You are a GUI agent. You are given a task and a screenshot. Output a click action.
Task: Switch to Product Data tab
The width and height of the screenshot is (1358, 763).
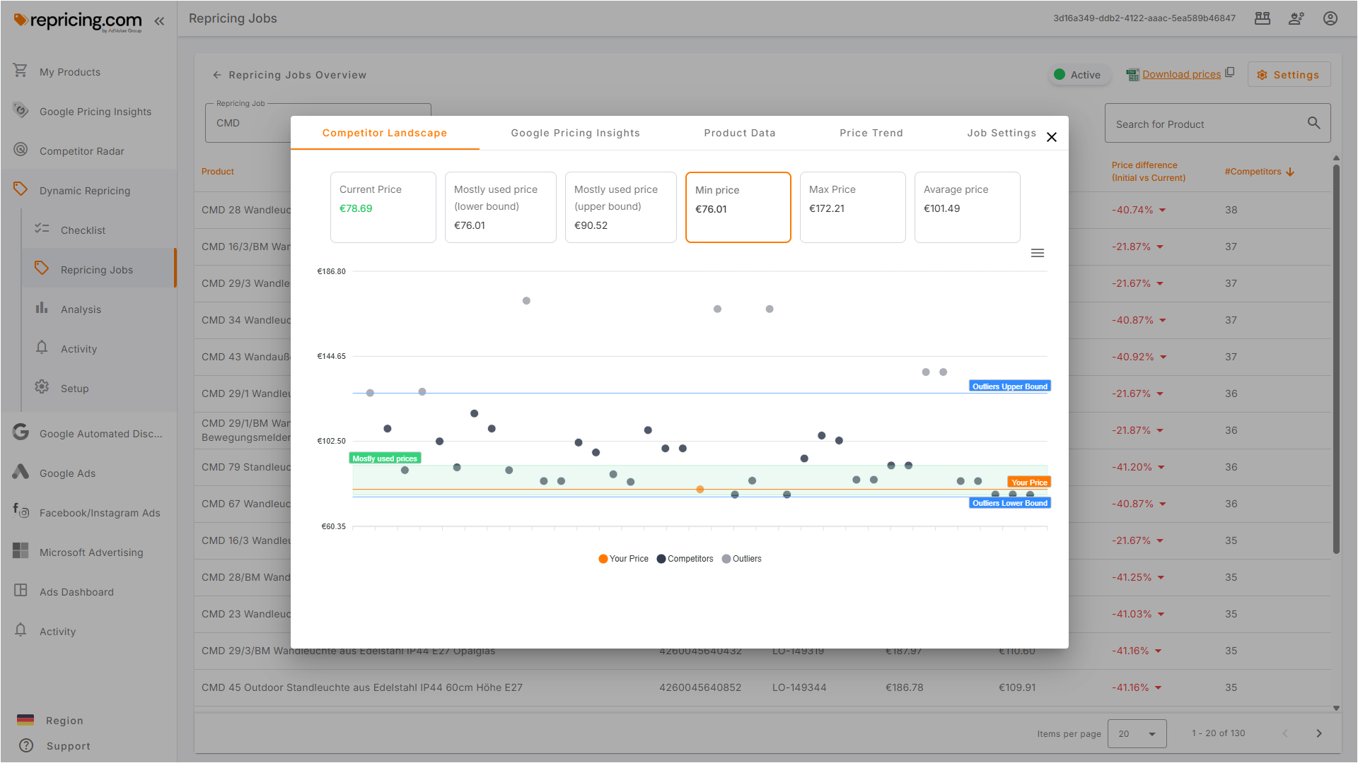click(x=739, y=133)
